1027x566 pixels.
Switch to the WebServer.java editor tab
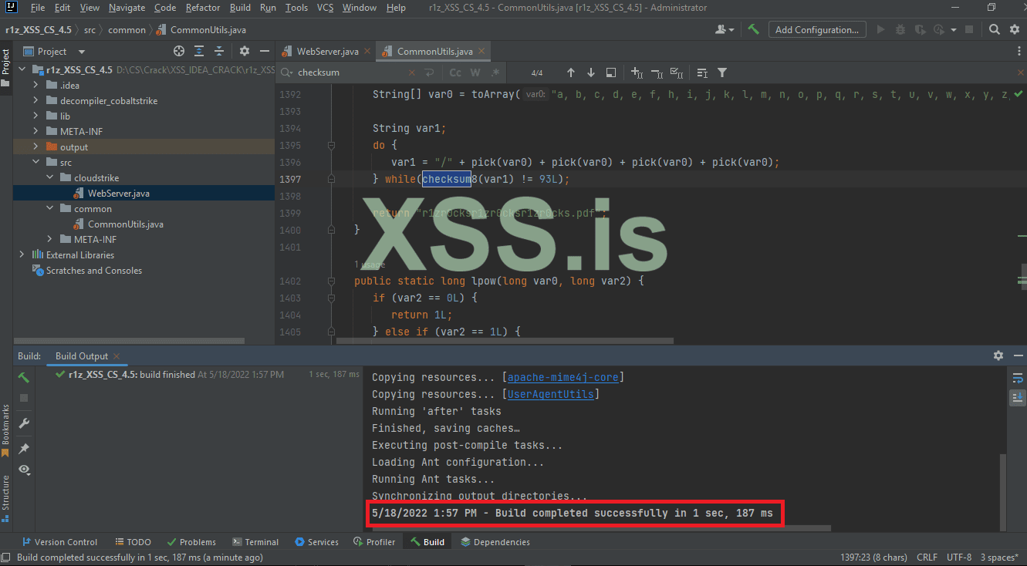click(x=327, y=52)
